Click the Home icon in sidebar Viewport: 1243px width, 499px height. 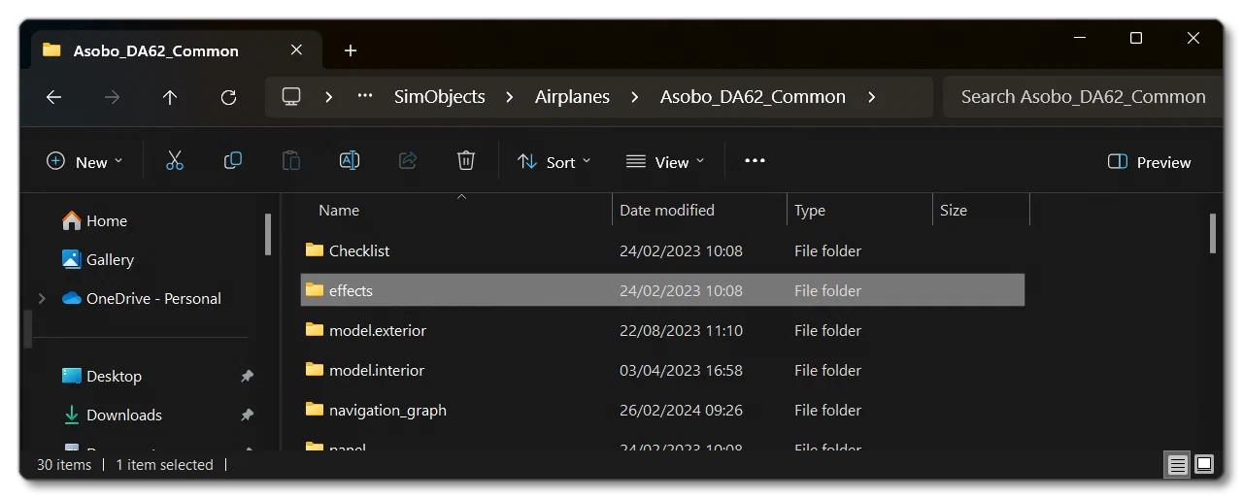point(71,220)
